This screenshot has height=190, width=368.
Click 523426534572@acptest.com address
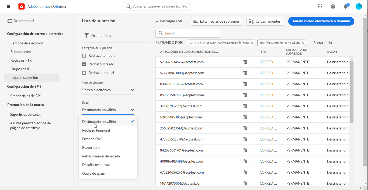click(x=182, y=62)
